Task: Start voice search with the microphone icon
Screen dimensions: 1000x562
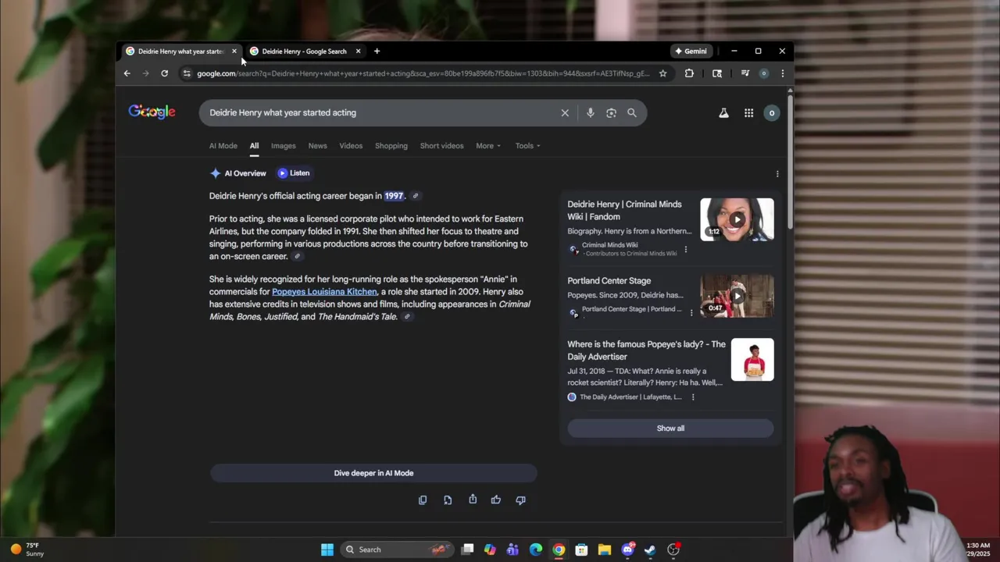Action: point(590,113)
